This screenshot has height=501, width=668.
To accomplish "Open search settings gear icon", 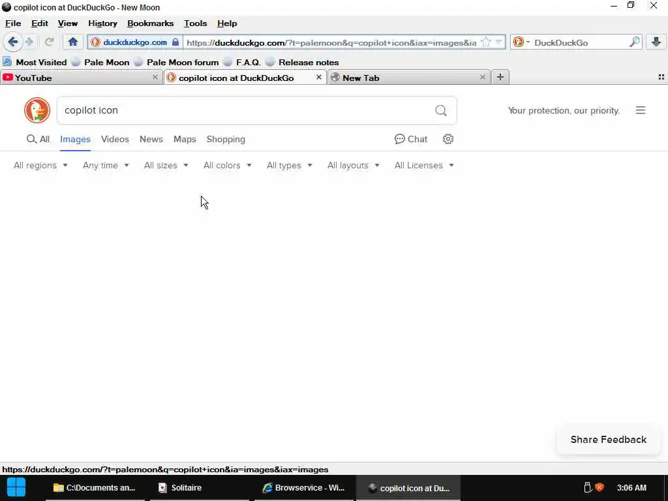I will (x=448, y=139).
